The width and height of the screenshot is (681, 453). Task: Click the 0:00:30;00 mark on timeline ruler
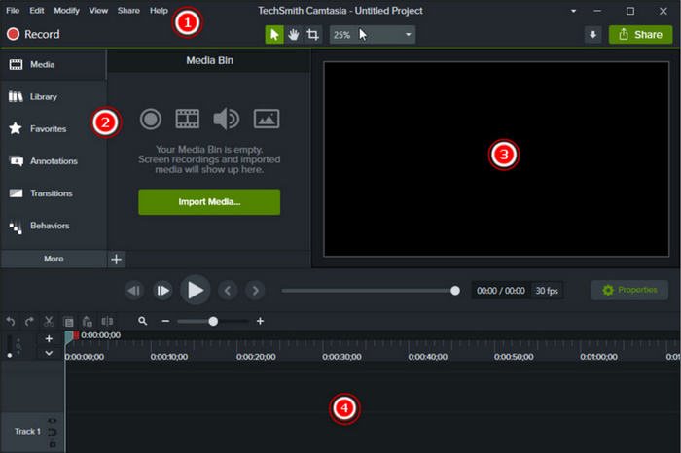coord(341,356)
